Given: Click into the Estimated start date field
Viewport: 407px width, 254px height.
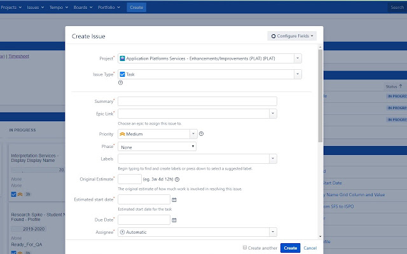Looking at the screenshot, I should click(x=144, y=199).
